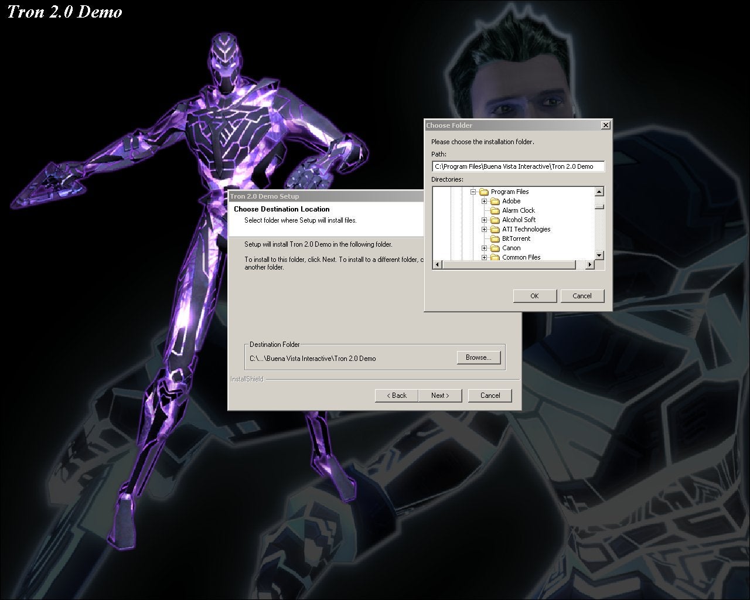
Task: Click the Adobe folder icon
Action: [495, 201]
